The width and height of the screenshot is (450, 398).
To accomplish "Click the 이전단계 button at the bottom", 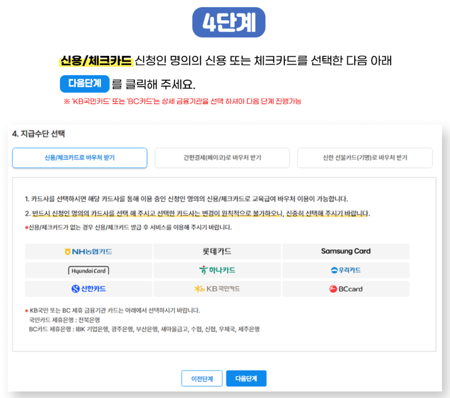I will [202, 379].
